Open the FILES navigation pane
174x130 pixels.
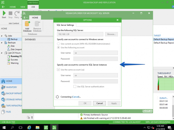(x=11, y=112)
